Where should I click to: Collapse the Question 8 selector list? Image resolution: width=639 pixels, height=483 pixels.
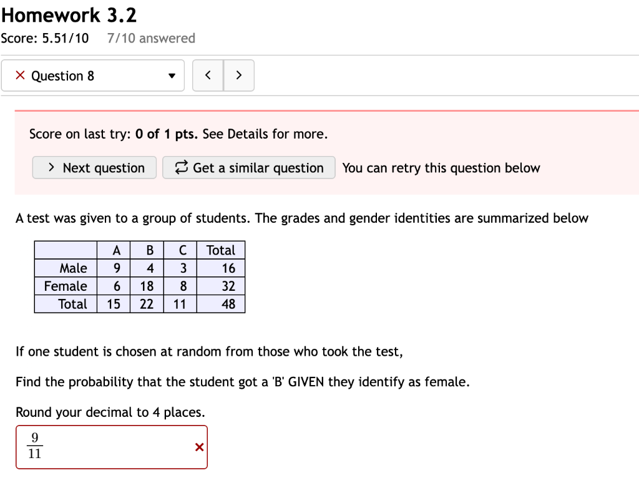[94, 76]
